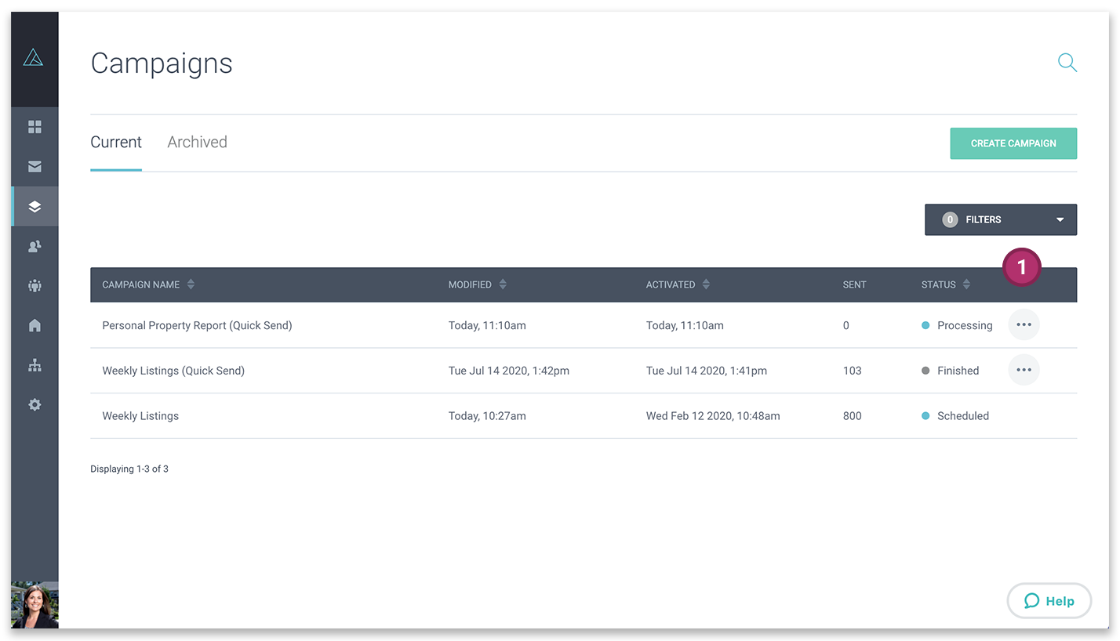Viewport: 1120px width, 641px height.
Task: Select the email envelope icon in the sidebar
Action: [x=35, y=166]
